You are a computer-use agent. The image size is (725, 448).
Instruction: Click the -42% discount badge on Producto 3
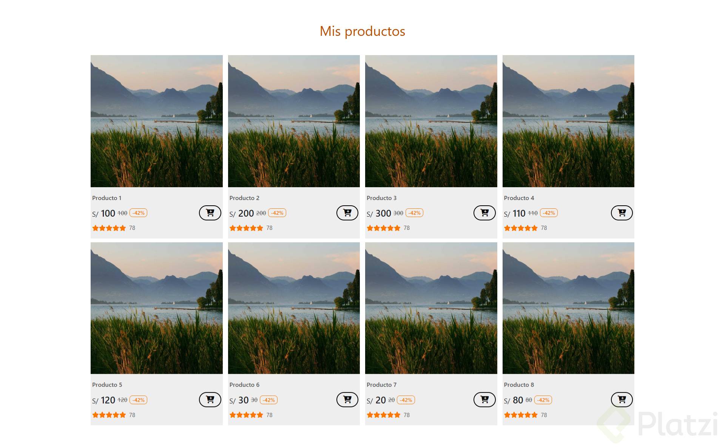(x=414, y=213)
